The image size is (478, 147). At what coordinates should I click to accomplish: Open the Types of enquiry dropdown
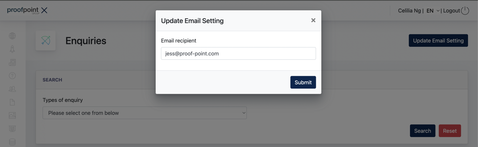pos(145,113)
